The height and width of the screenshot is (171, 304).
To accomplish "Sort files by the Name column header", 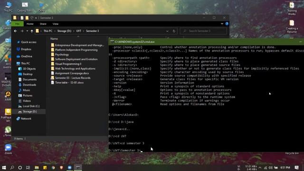I will [x=54, y=39].
